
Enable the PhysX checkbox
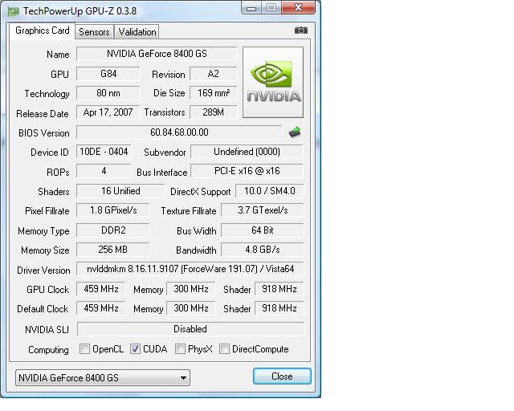tap(180, 348)
